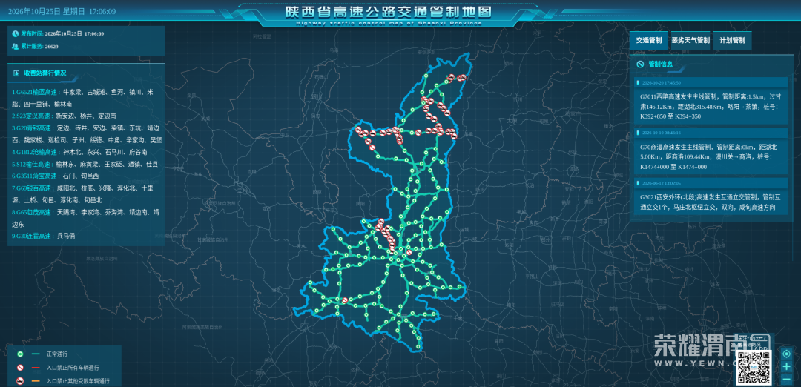Screen dimensions: 801x387
Task: Click the restricted legend icon for 入口禁止其他受限车辆通行
Action: point(19,381)
